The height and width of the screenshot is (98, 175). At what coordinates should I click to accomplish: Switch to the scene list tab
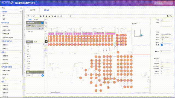33,10
